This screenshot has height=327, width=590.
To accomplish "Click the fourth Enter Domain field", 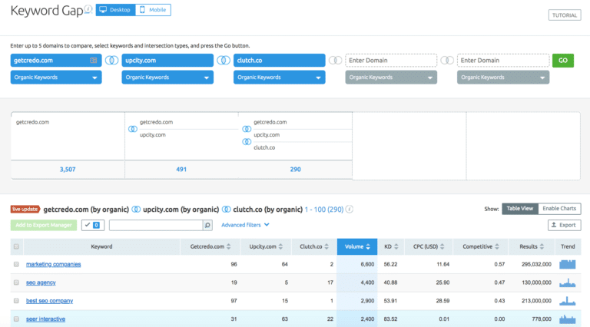I will coord(391,60).
